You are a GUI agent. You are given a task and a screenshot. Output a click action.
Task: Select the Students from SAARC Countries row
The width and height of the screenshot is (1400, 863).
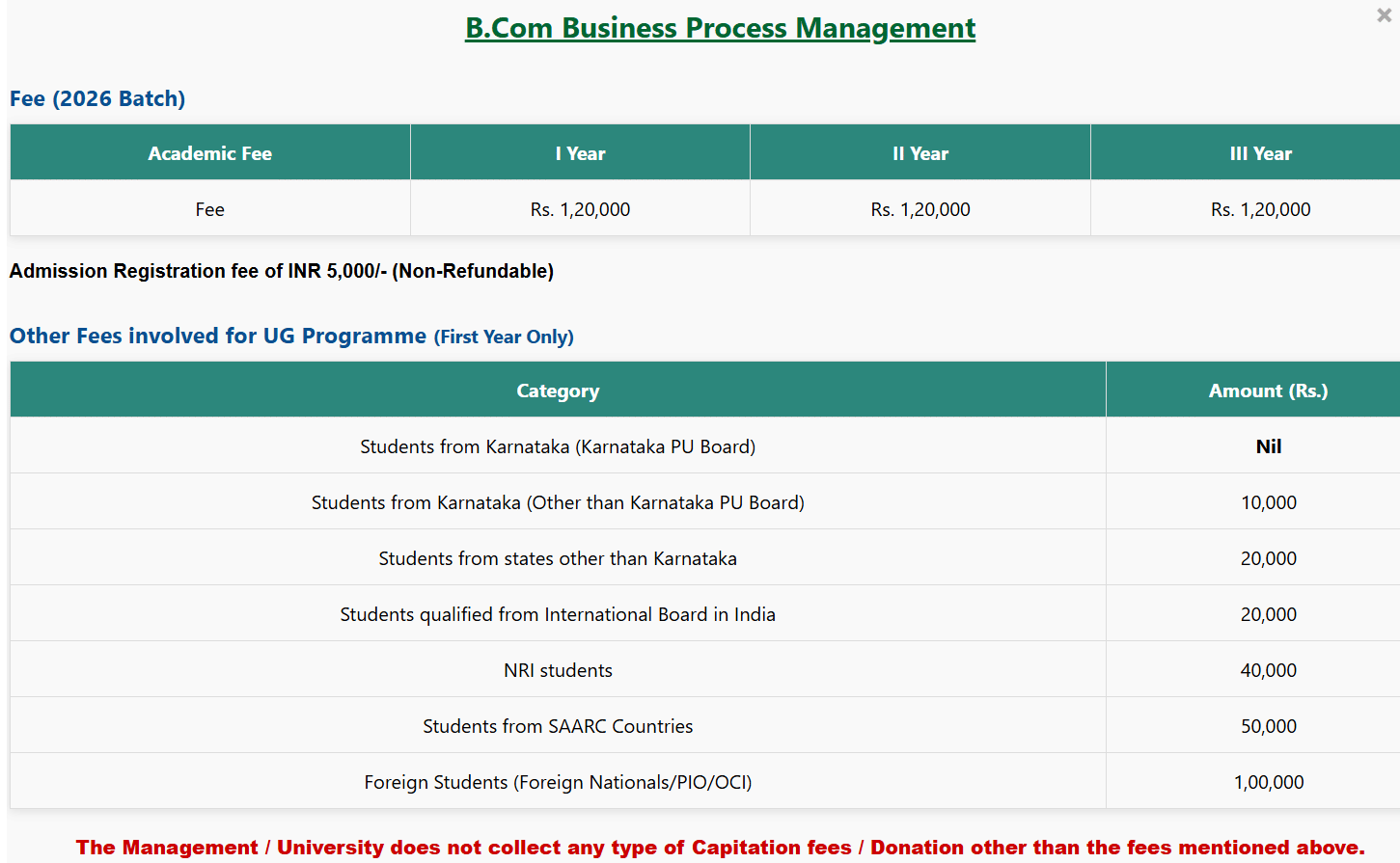point(558,726)
